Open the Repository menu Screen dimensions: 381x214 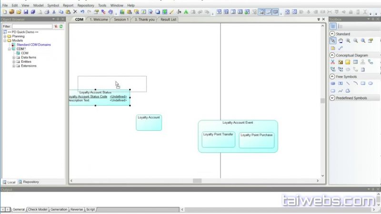point(86,5)
